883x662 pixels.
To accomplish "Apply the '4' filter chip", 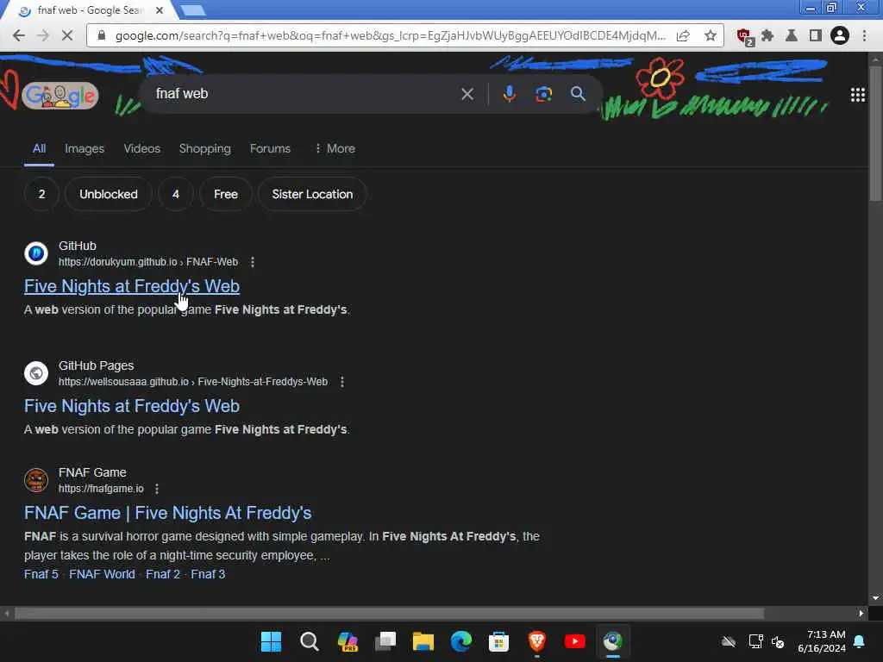I will coord(176,194).
